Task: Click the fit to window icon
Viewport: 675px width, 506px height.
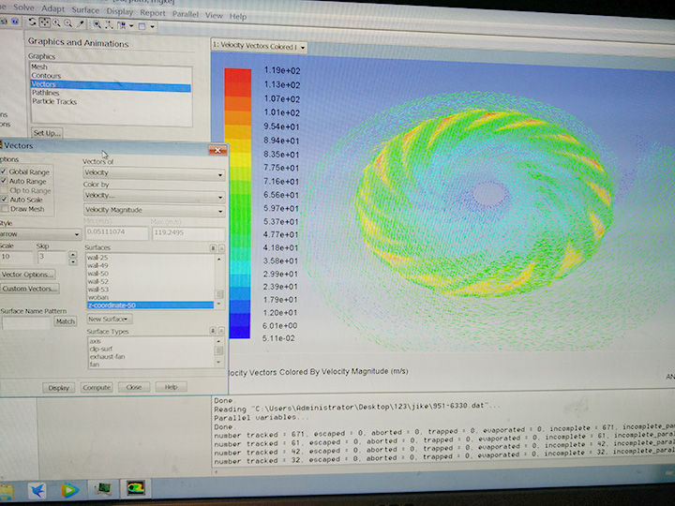Action: [97, 22]
